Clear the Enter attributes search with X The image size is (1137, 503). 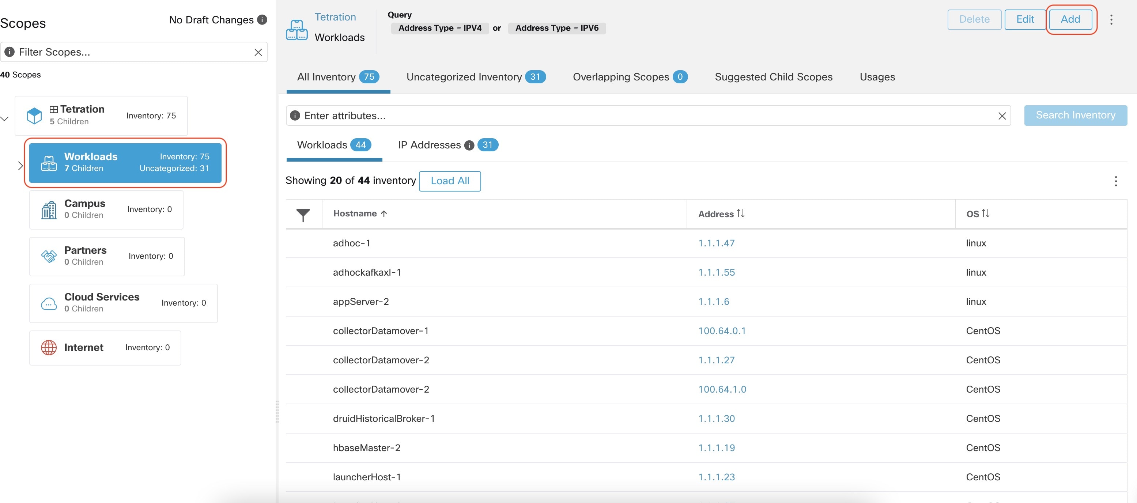pyautogui.click(x=1002, y=116)
